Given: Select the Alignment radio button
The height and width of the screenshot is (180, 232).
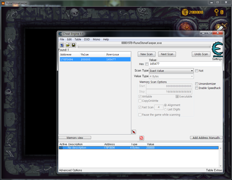Looking at the screenshot, I should (x=165, y=105).
